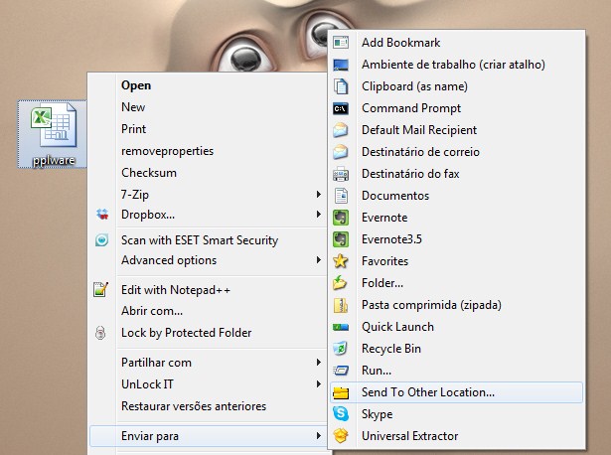Expand the Enviar para submenu arrow

tap(319, 435)
